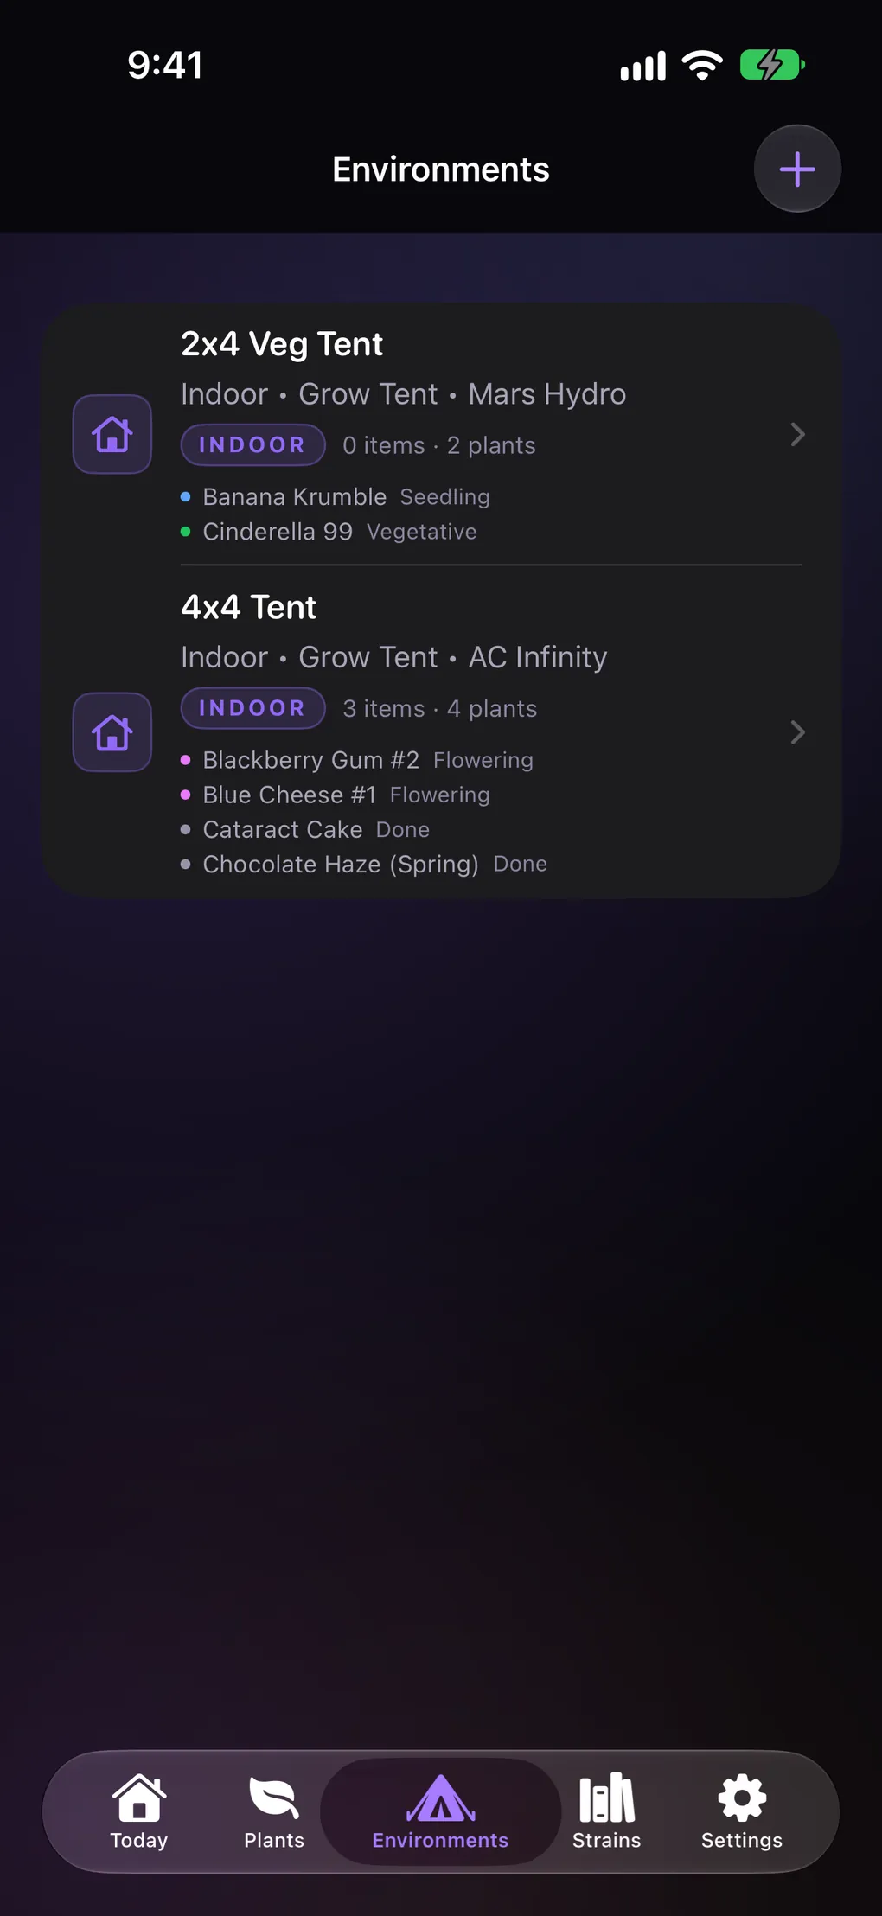The height and width of the screenshot is (1916, 882).
Task: Click the INDOOR badge on 4x4 Tent
Action: (x=252, y=708)
